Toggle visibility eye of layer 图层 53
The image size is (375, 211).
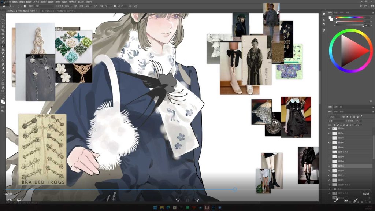[x=330, y=166]
